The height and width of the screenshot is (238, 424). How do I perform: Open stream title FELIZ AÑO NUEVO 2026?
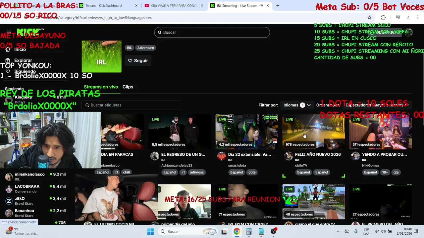point(318,154)
